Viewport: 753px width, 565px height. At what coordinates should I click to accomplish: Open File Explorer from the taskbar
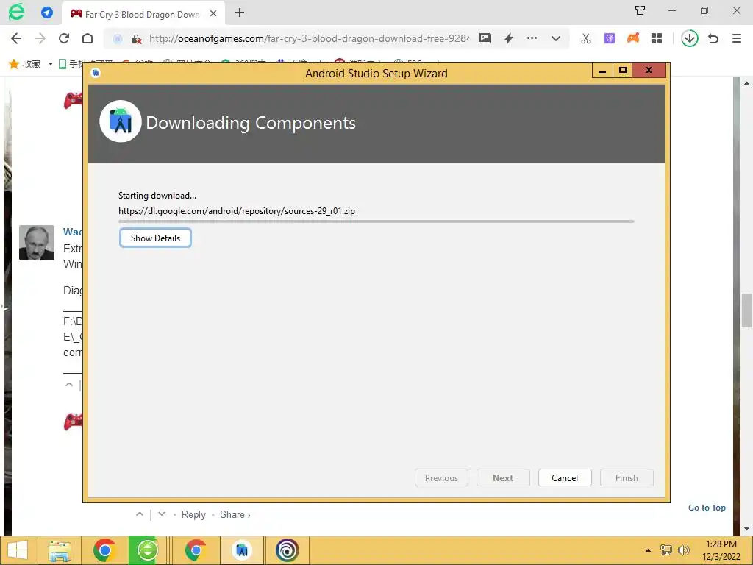[60, 550]
